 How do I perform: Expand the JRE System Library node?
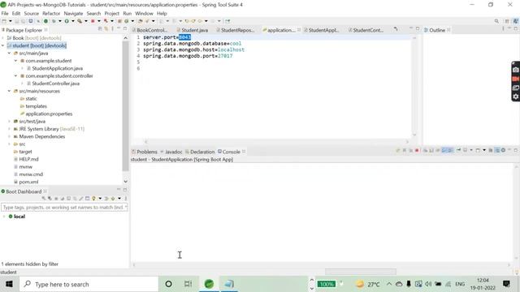9,129
